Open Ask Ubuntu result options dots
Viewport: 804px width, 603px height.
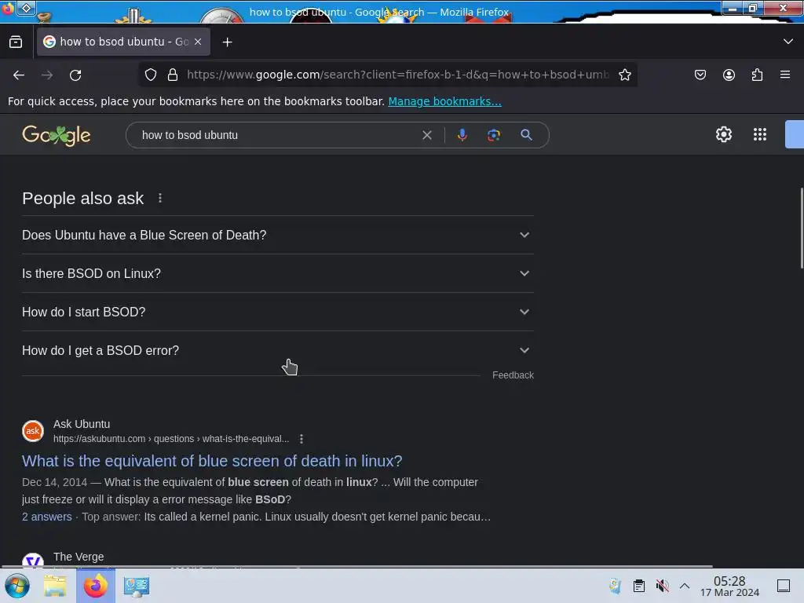coord(301,439)
